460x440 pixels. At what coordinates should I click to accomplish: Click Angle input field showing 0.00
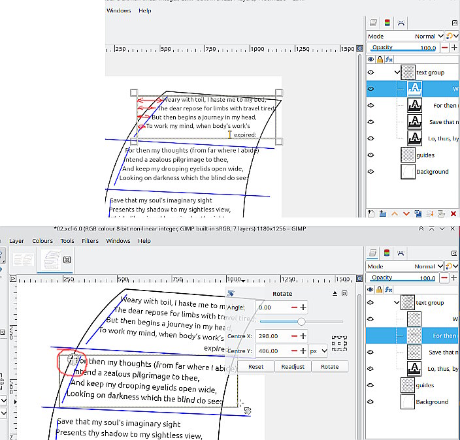click(x=273, y=307)
